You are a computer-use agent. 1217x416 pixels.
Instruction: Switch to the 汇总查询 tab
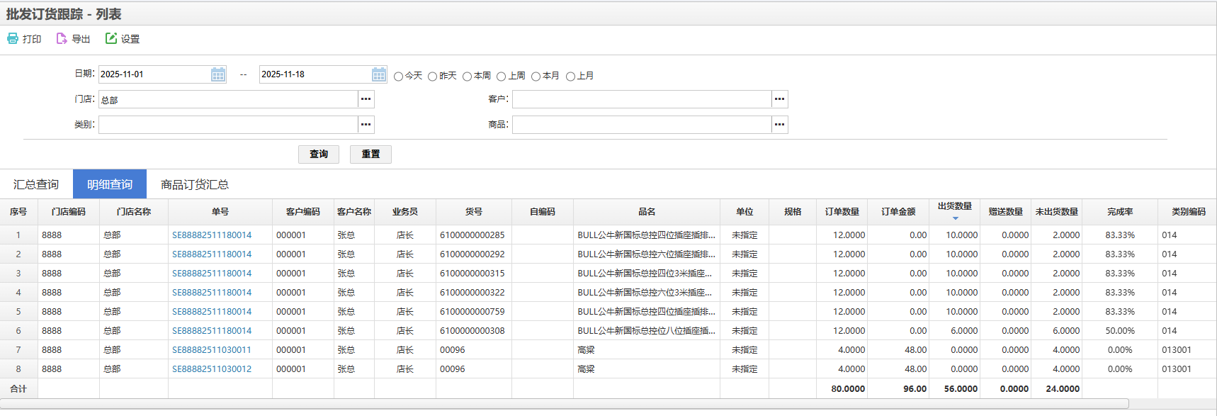tap(36, 184)
